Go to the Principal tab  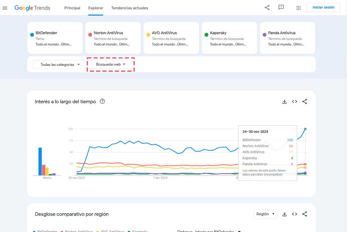72,8
